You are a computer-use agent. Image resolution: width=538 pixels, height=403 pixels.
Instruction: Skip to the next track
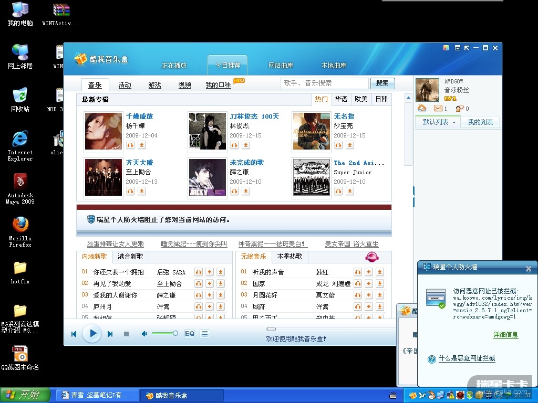pos(110,334)
